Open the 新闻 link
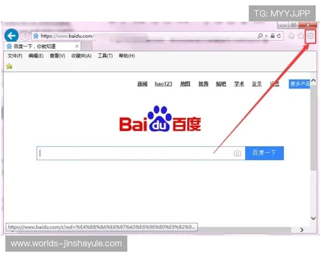321x257 pixels. tap(142, 84)
